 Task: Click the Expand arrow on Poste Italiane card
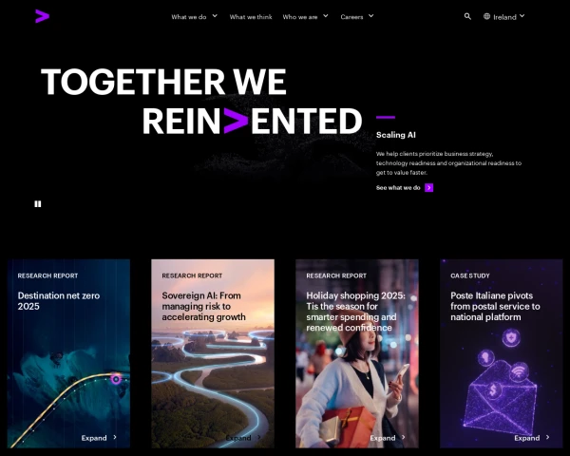548,437
